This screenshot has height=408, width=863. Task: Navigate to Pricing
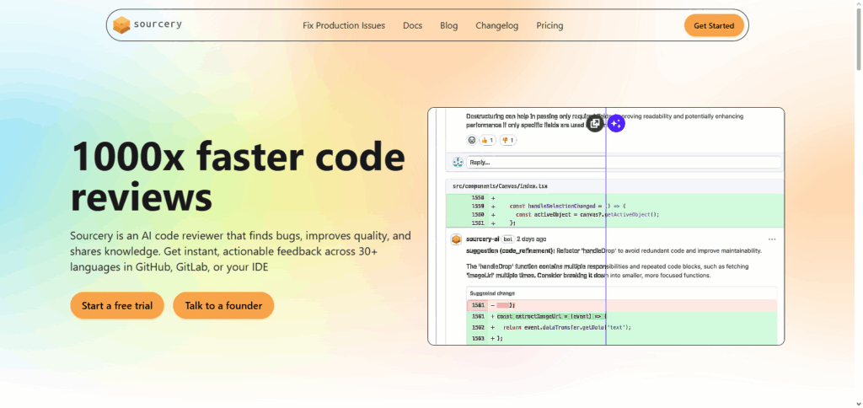[549, 25]
